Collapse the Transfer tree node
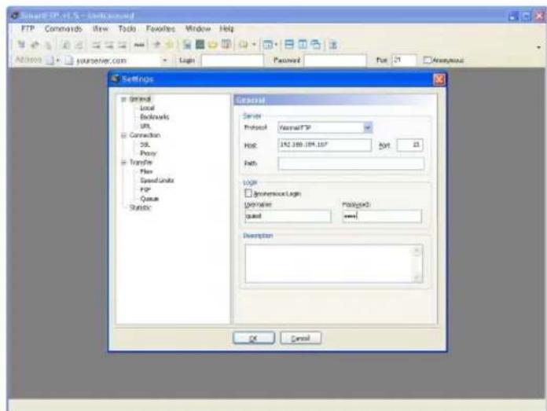 (123, 162)
